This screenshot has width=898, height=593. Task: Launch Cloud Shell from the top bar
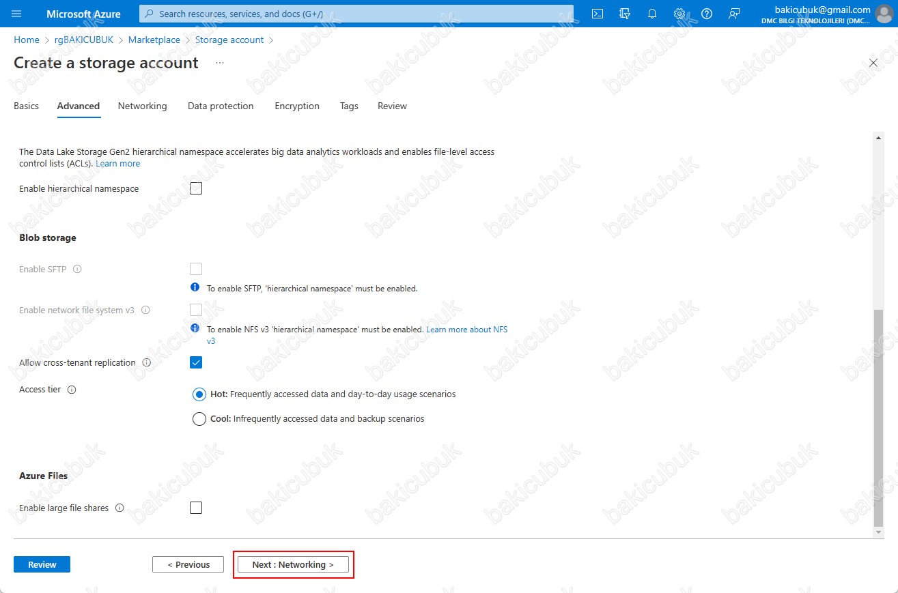tap(598, 14)
